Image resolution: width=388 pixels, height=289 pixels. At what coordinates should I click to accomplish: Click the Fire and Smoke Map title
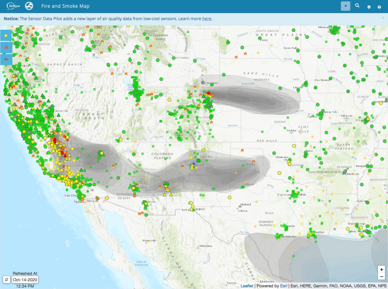pyautogui.click(x=65, y=6)
